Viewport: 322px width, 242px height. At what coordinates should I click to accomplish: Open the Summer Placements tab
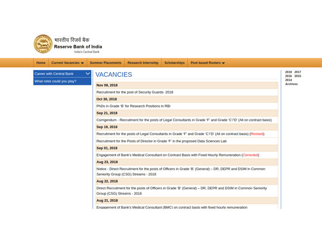point(105,63)
